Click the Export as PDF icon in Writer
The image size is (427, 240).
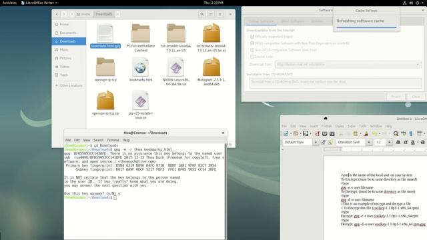tap(317, 133)
